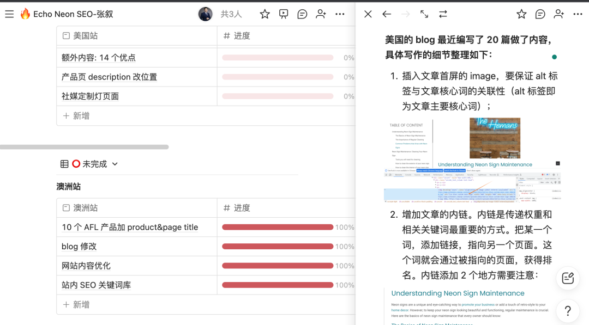589x325 pixels.
Task: Click add collaborator icon in left header
Action: pos(321,14)
